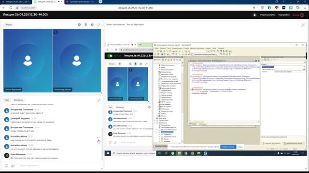The width and height of the screenshot is (309, 173).
Task: Open Участники (45) list
Action: [x=267, y=15]
